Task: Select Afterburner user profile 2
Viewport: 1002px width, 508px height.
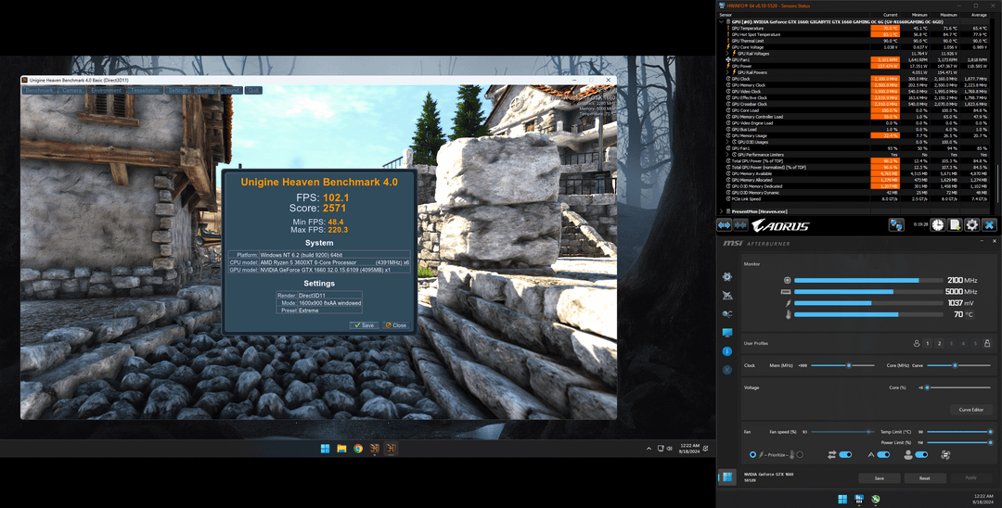Action: point(939,343)
